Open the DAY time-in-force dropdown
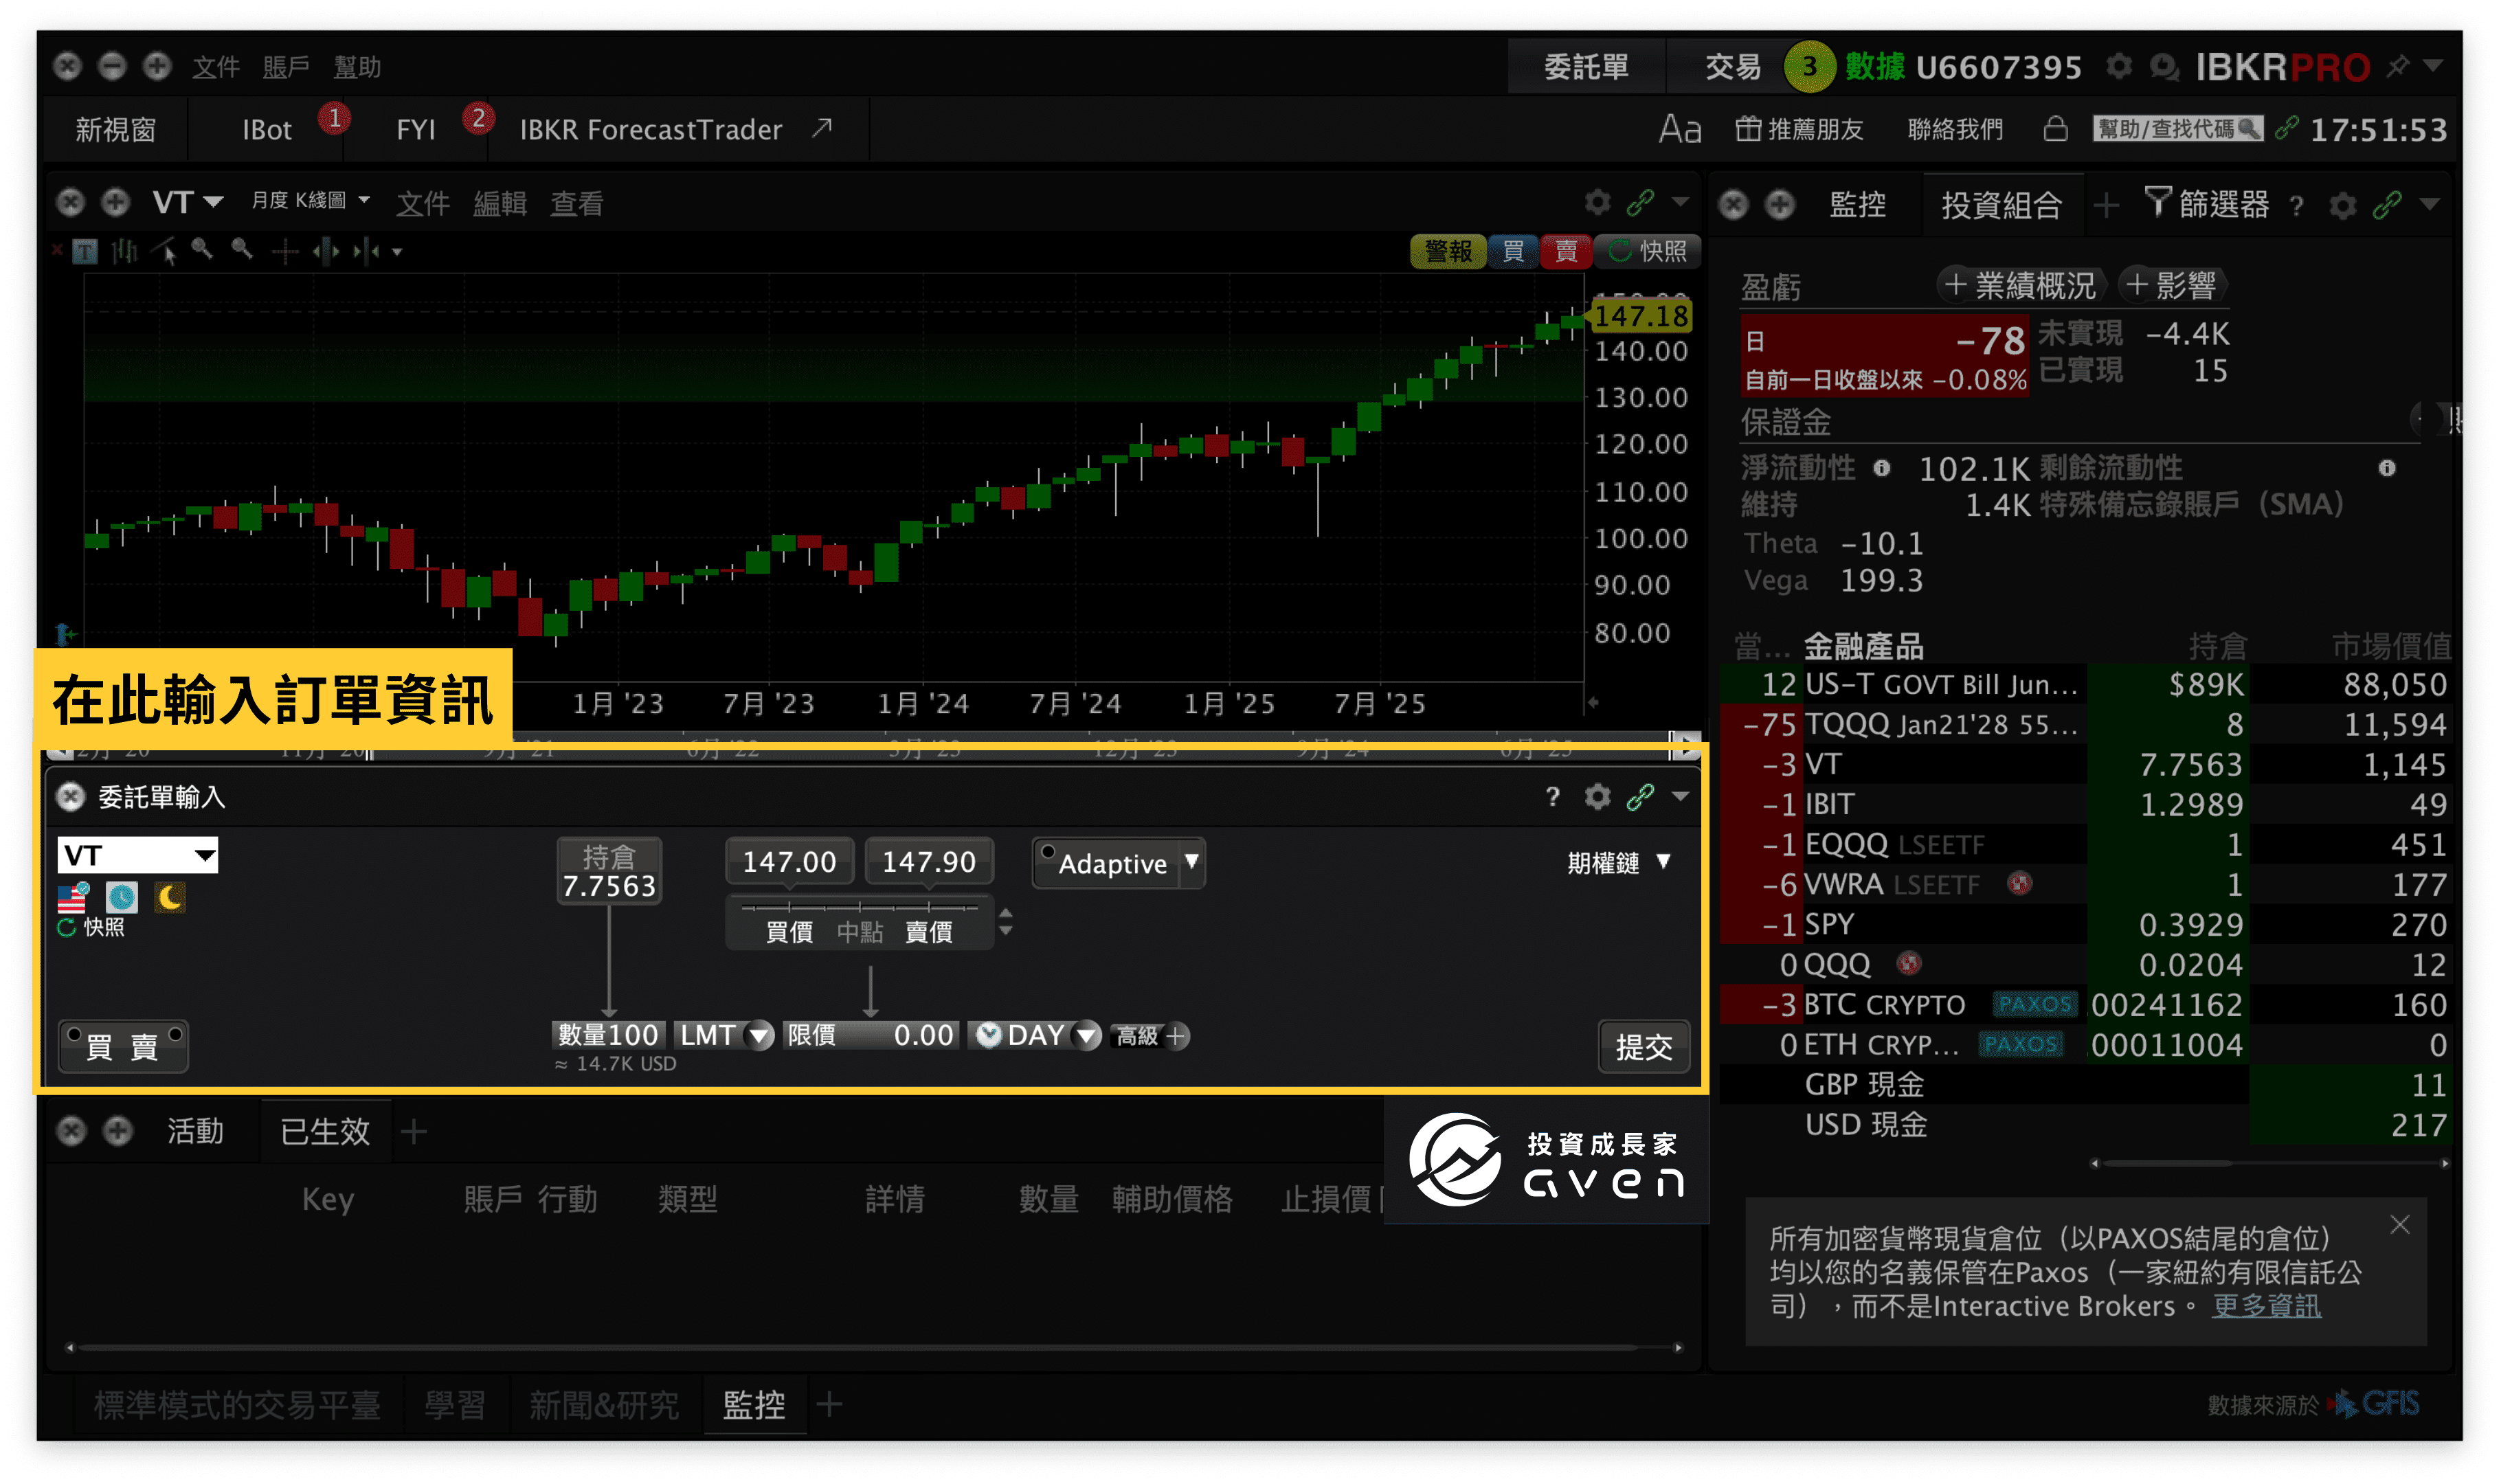Viewport: 2501px width, 1484px height. (x=1088, y=1036)
